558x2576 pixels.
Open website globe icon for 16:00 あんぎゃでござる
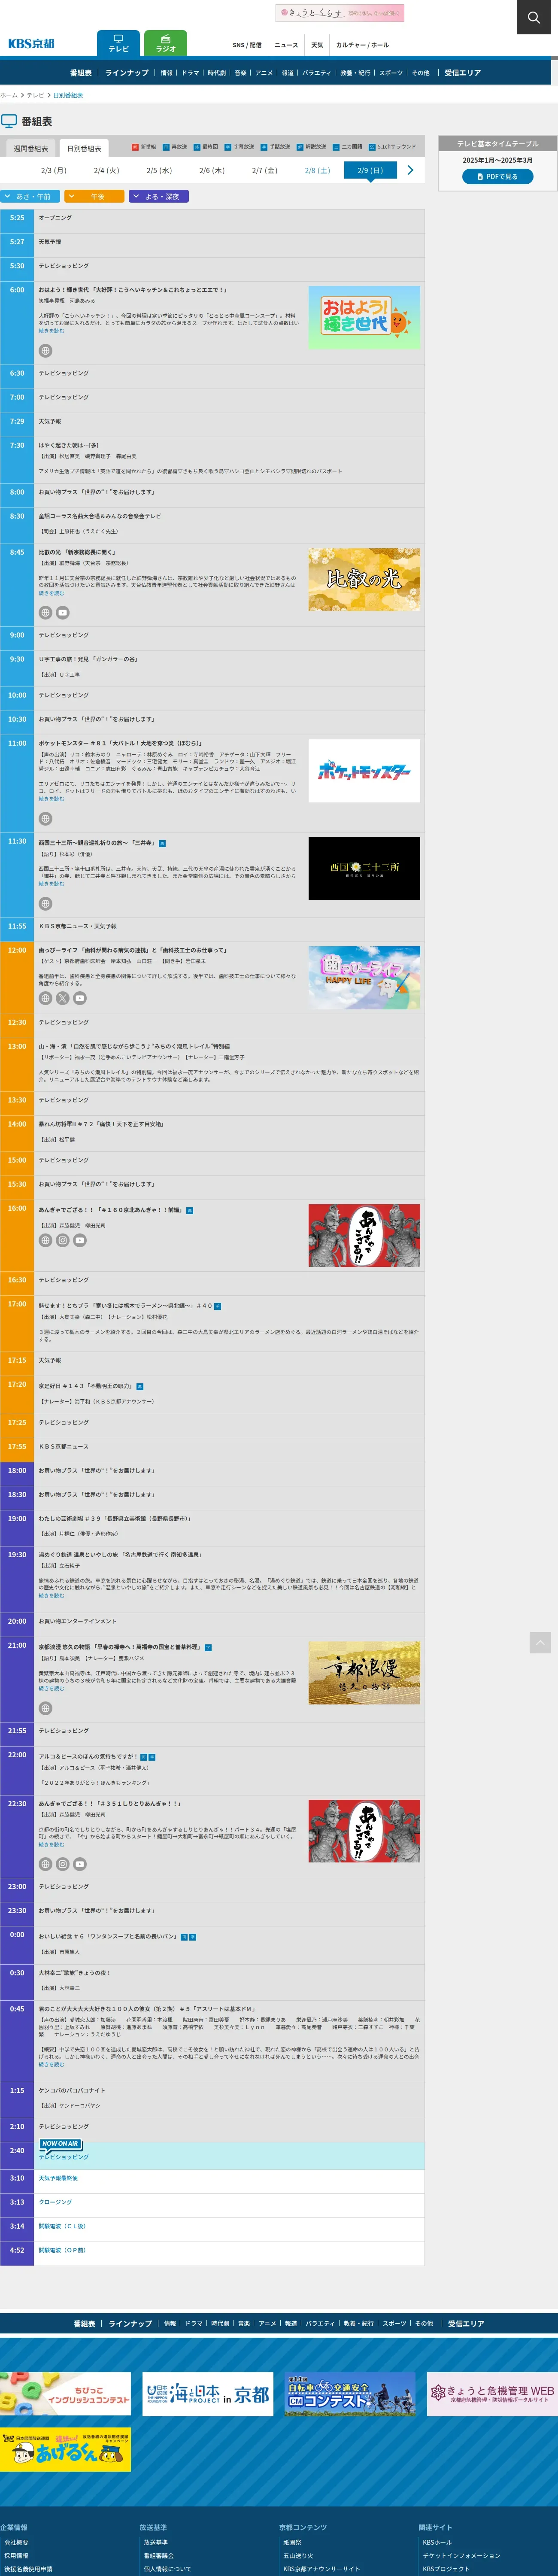coord(45,1240)
